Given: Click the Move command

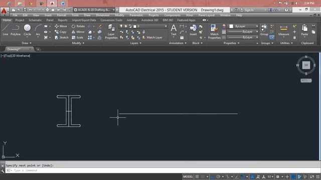Looking at the screenshot, I should pyautogui.click(x=61, y=26).
